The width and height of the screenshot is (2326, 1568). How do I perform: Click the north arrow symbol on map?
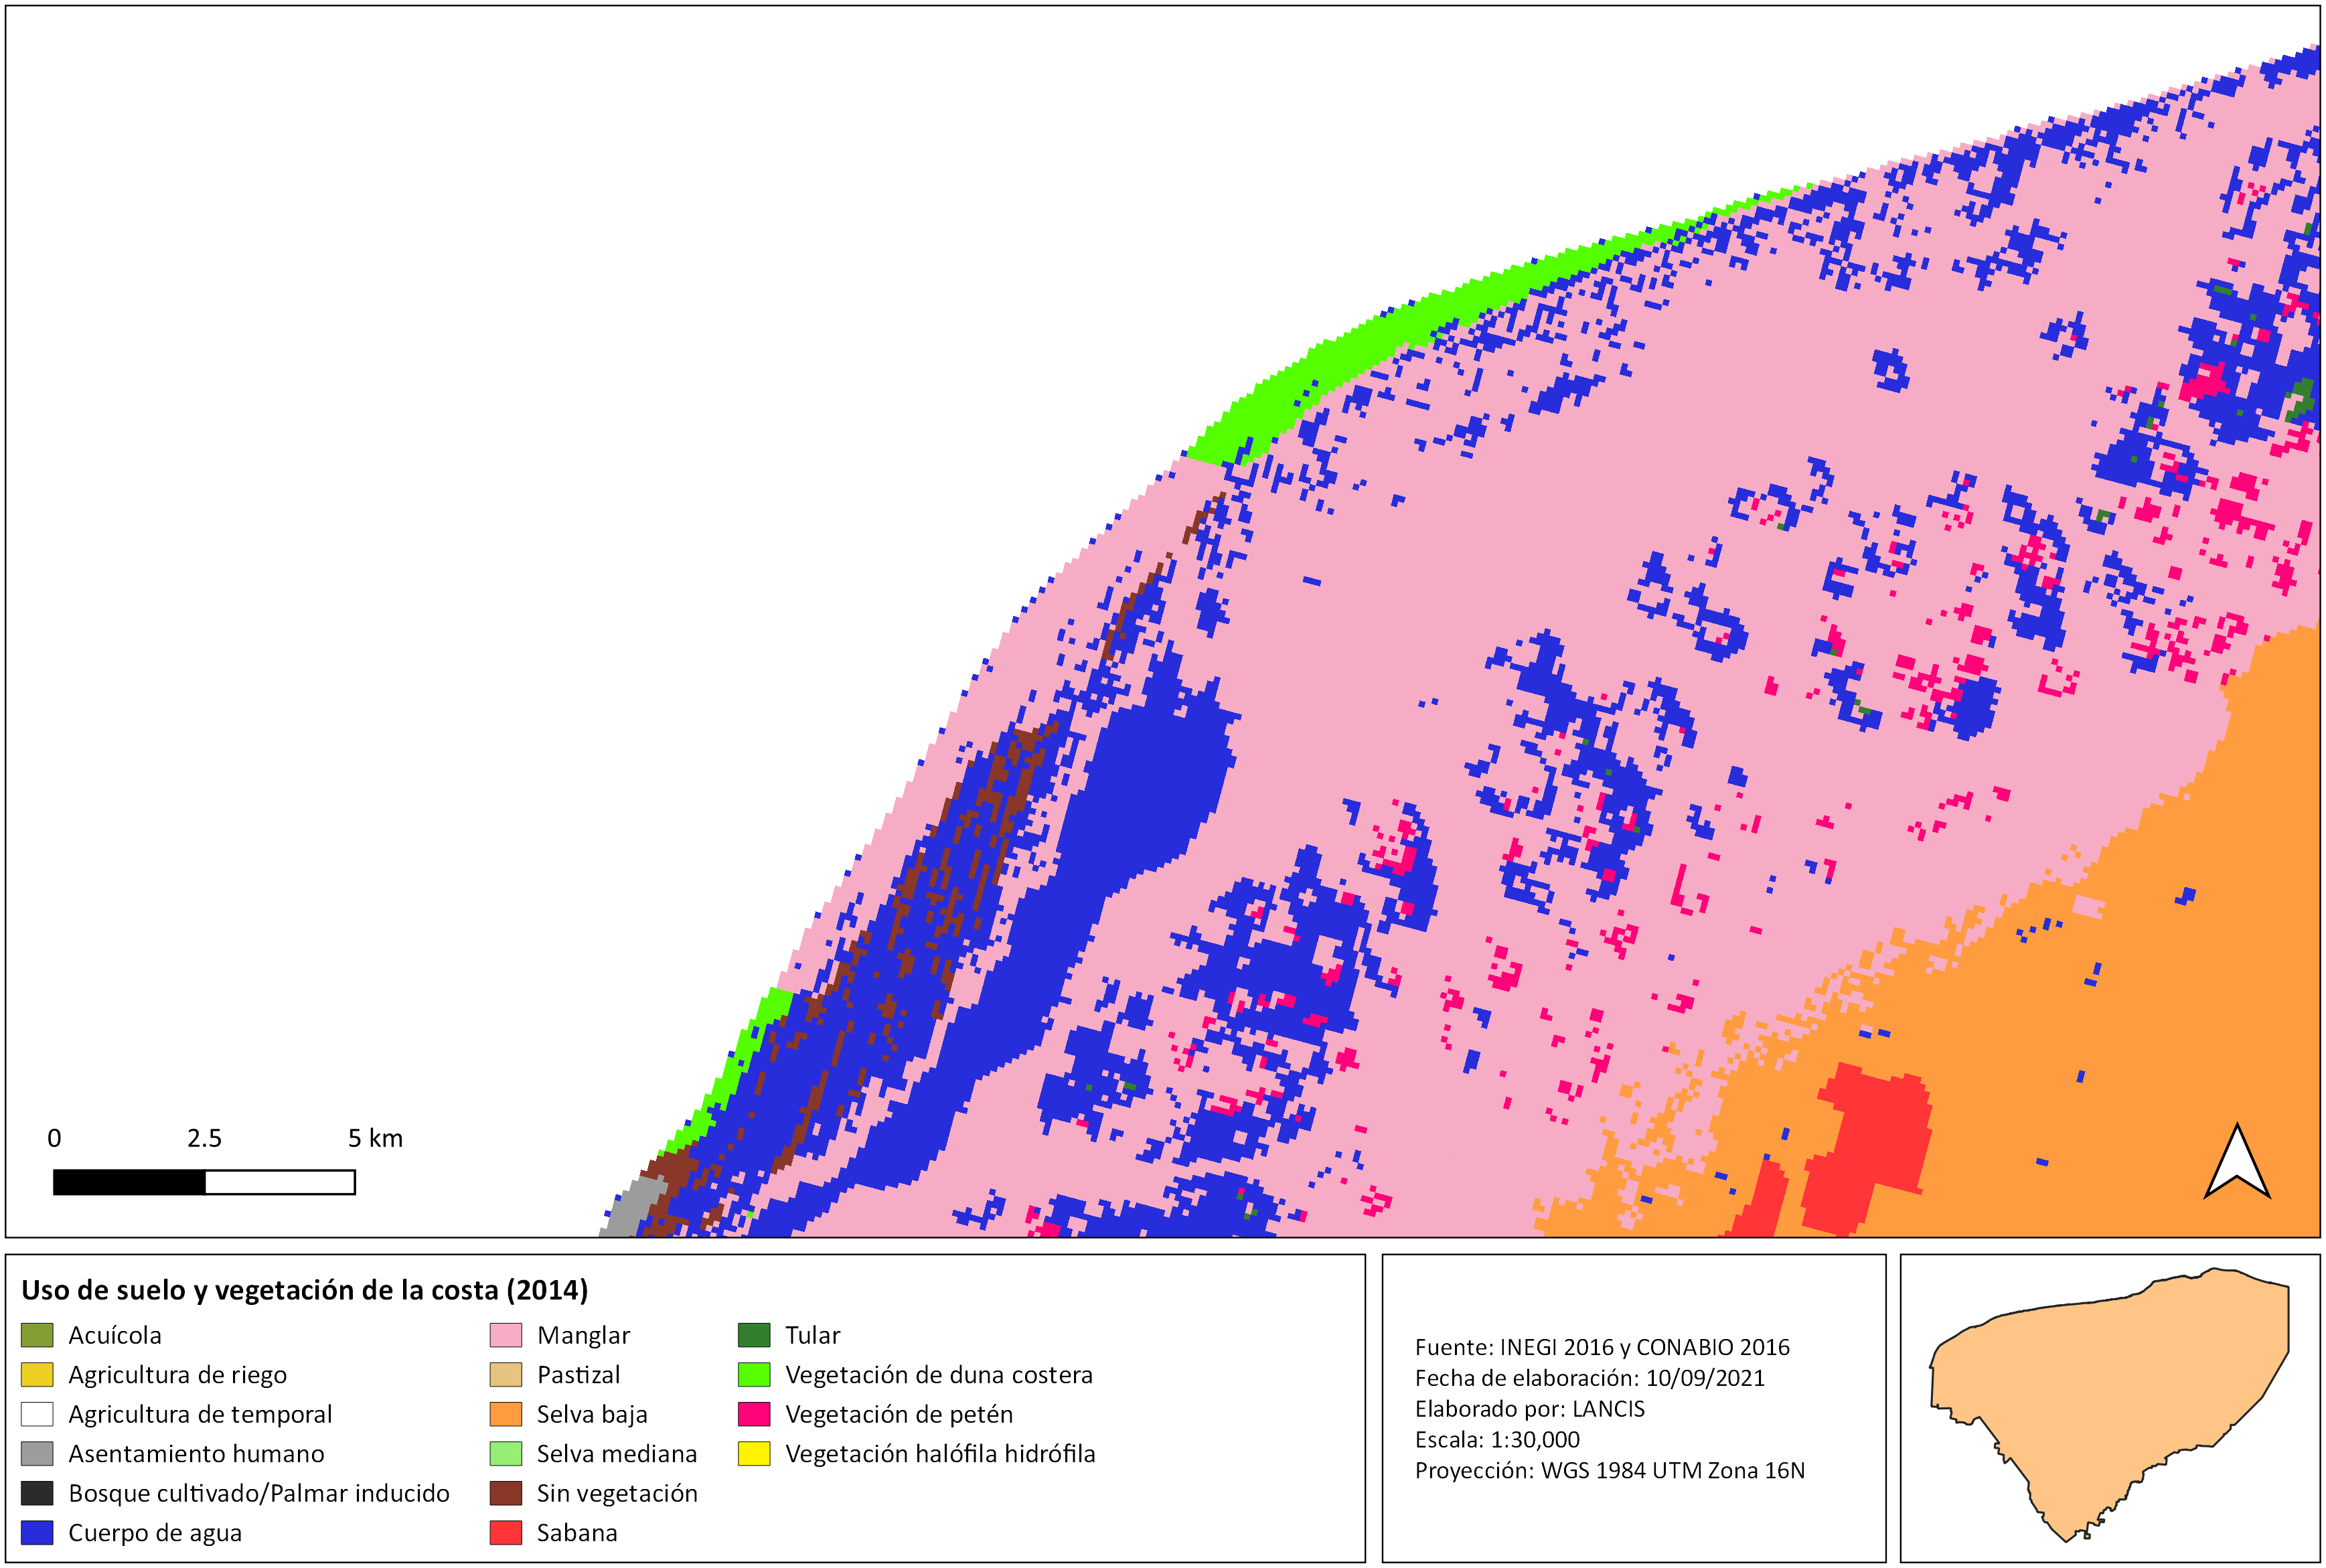coord(2237,1162)
